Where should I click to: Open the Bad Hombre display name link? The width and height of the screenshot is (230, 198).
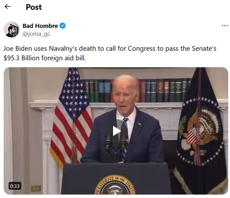coord(40,26)
